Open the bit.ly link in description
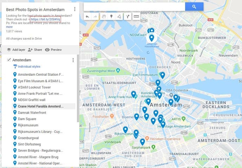This screenshot has height=168, width=242. click(x=45, y=19)
